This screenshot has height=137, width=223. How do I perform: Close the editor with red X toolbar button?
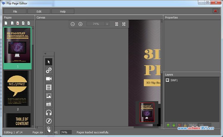tap(216, 11)
